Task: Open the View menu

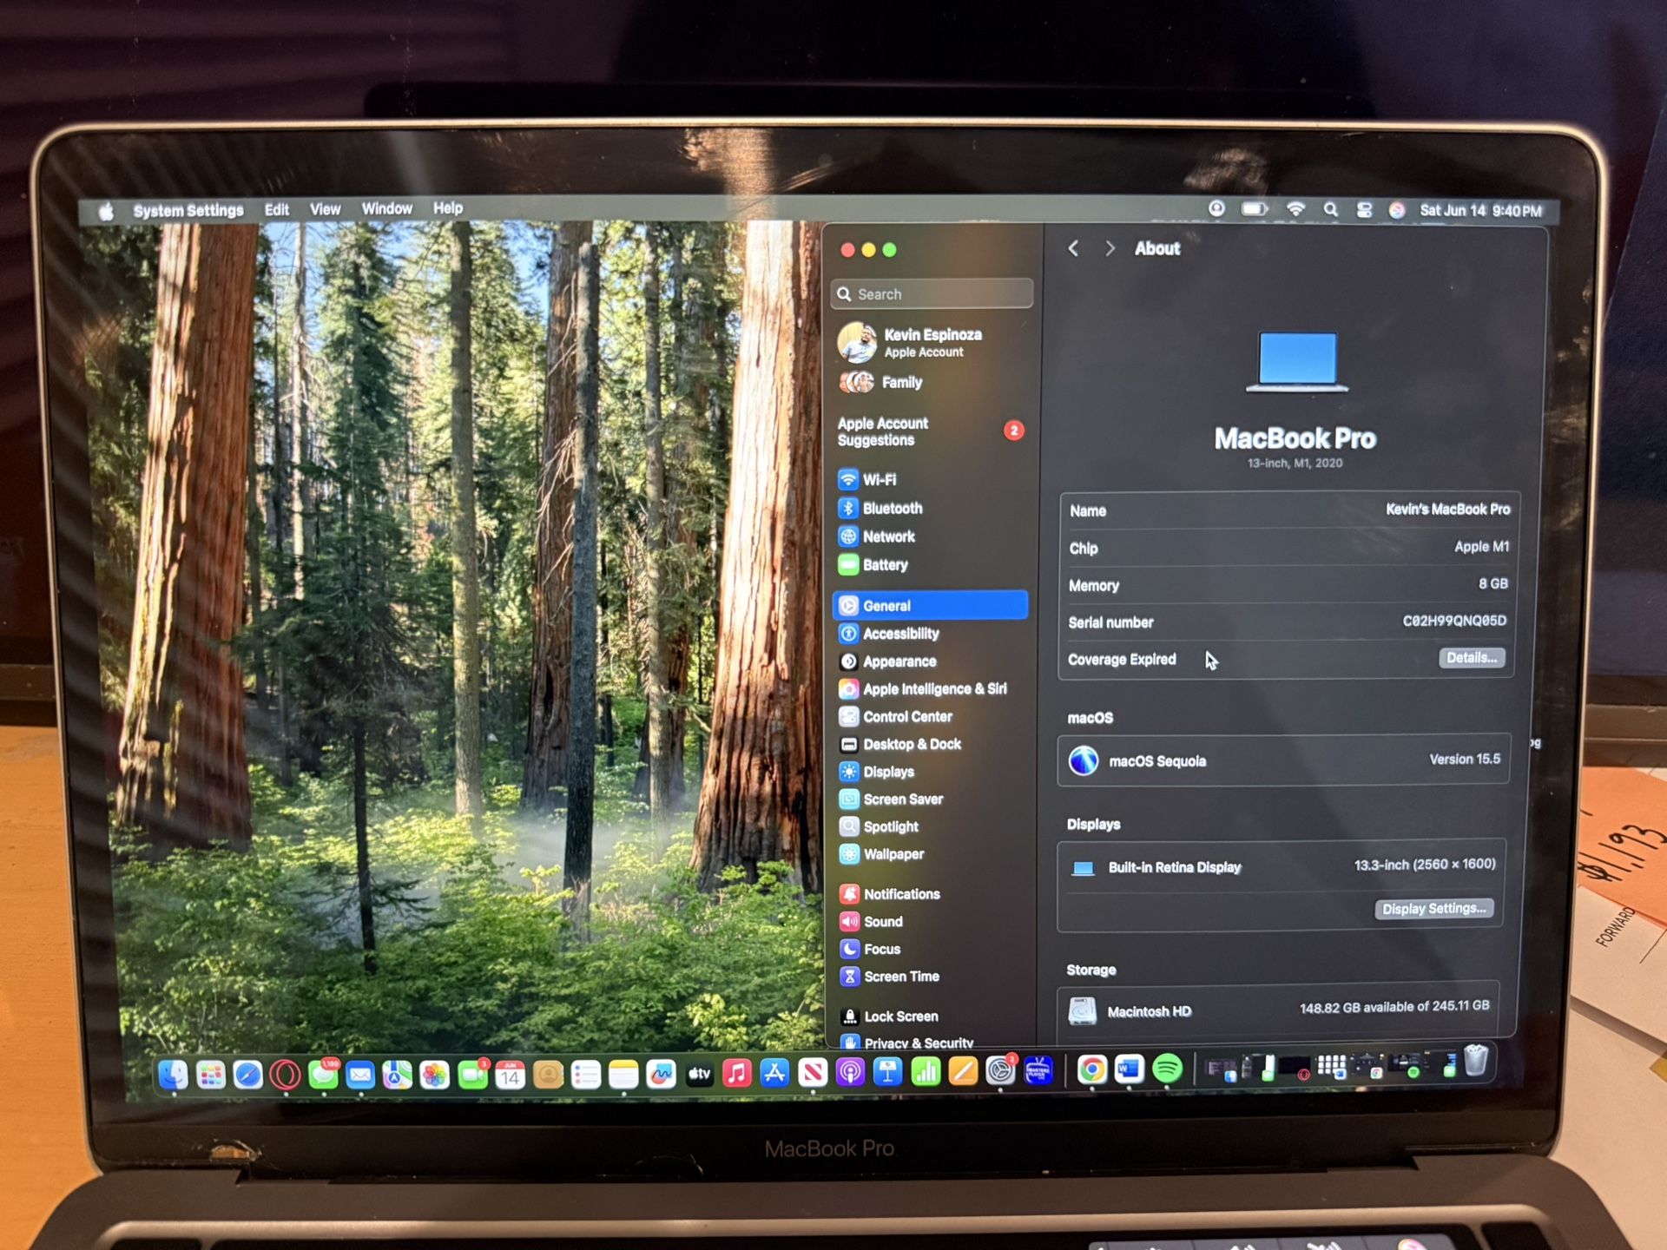Action: point(326,209)
